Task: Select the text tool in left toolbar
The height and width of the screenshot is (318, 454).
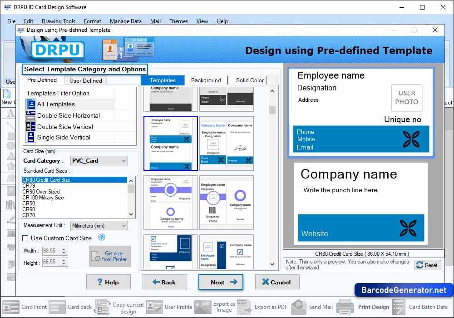Action: (x=11, y=113)
